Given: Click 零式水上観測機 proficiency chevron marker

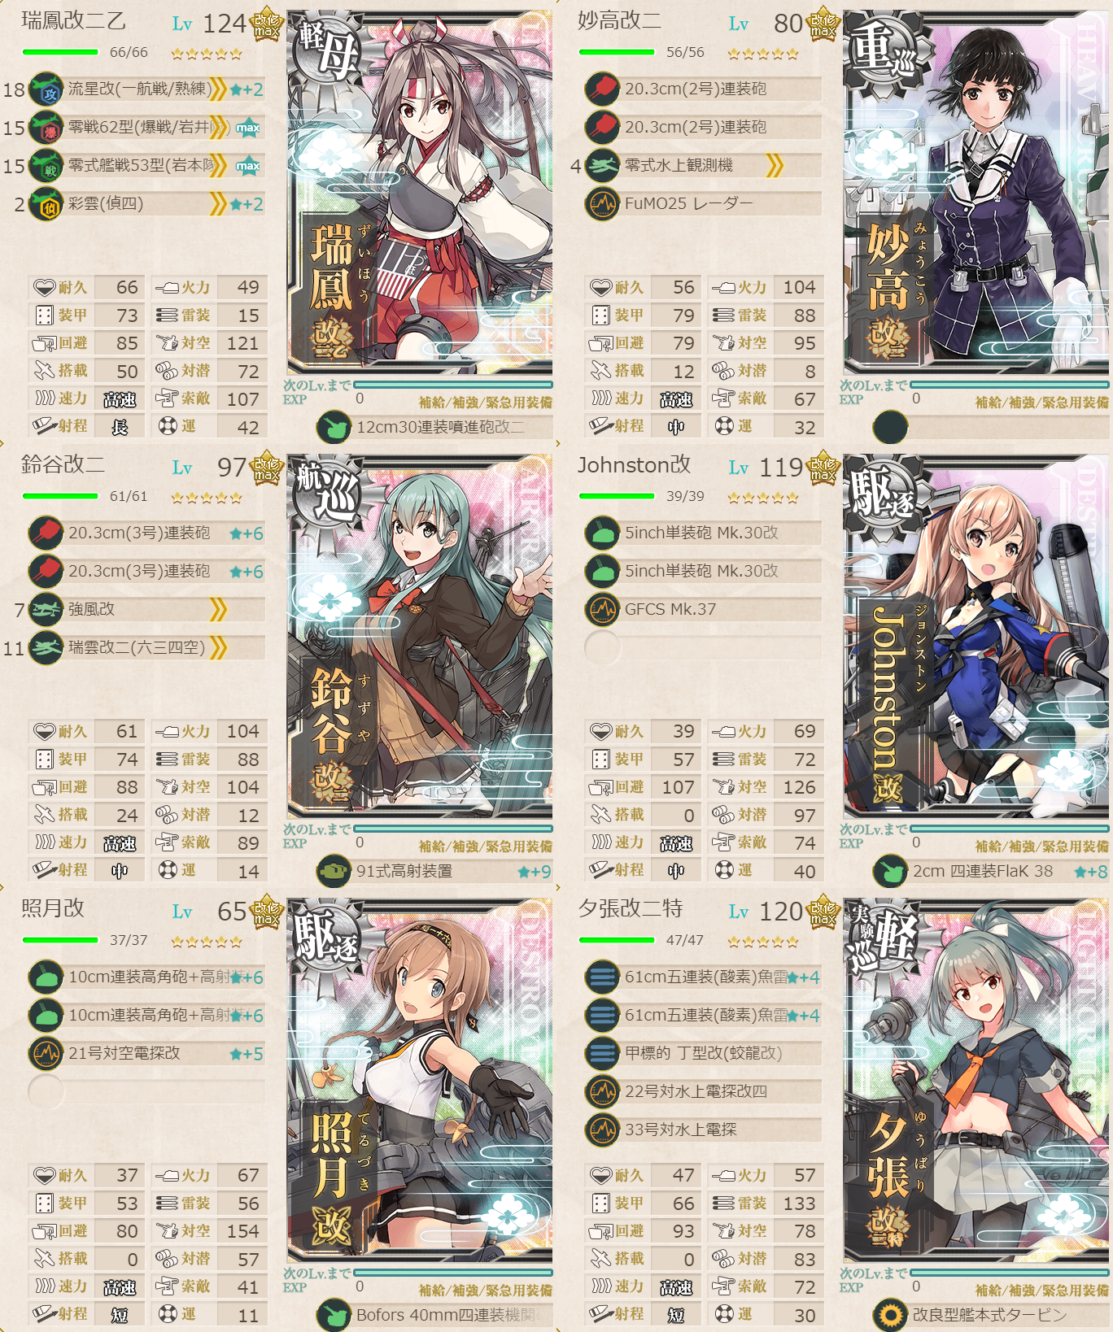Looking at the screenshot, I should (x=775, y=165).
